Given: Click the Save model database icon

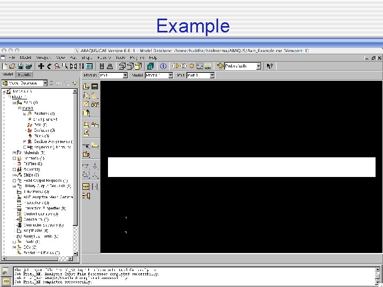Looking at the screenshot, I should (21, 66).
